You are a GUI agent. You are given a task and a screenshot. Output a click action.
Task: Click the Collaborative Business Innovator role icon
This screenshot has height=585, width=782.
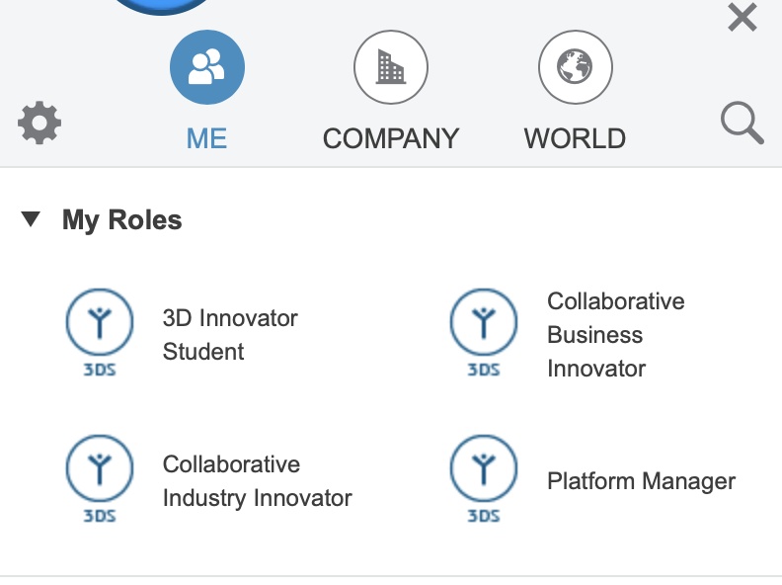pyautogui.click(x=483, y=324)
